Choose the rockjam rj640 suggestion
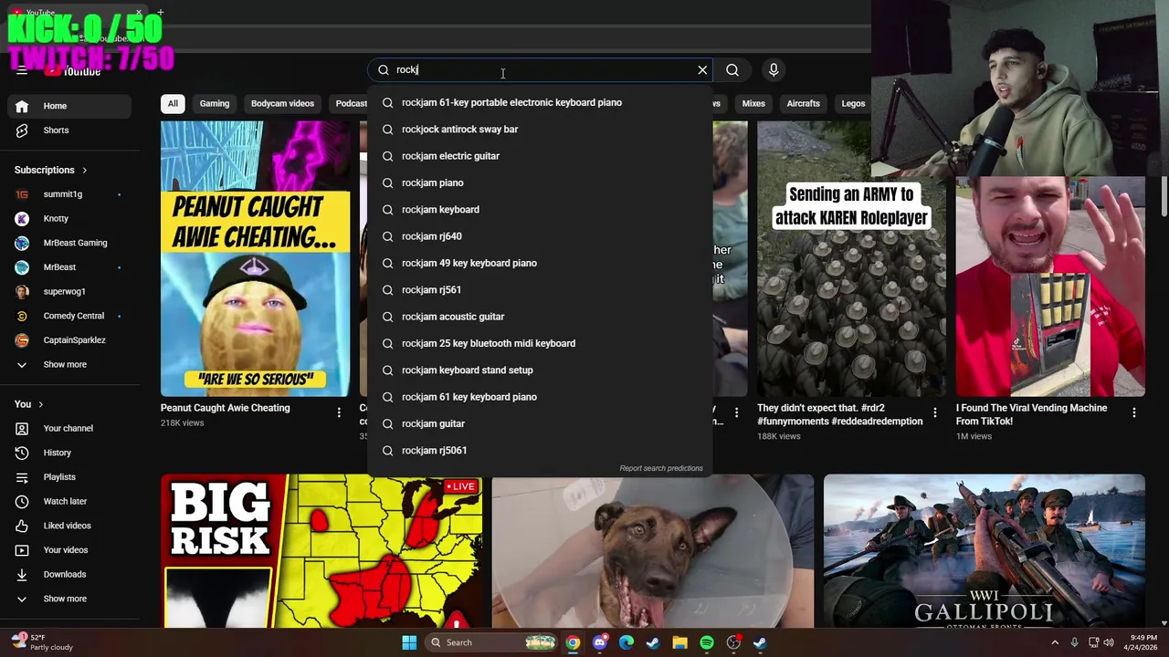This screenshot has height=657, width=1169. click(x=540, y=236)
